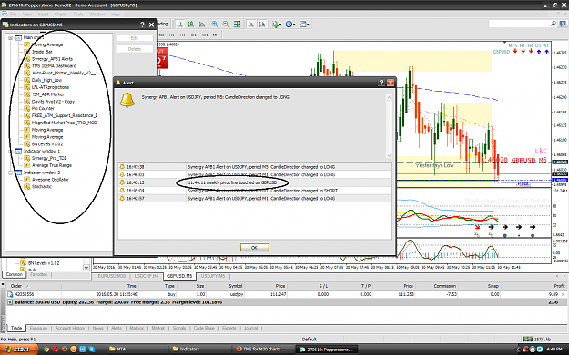569x355 pixels.
Task: Select the candlestick chart toolbar icon
Action: pyautogui.click(x=191, y=25)
